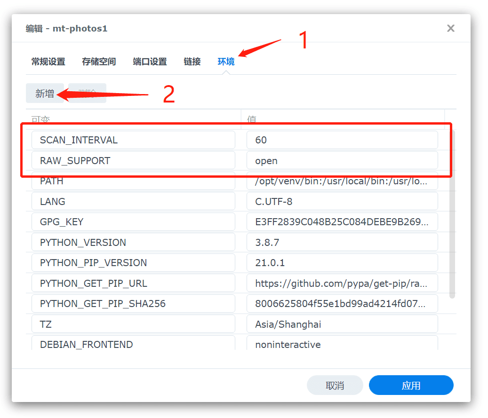Select the TZ value Asia/Shanghai field

tap(342, 324)
